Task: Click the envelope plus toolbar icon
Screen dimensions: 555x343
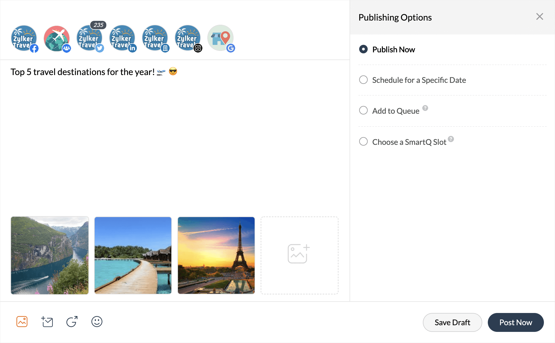Action: click(47, 322)
